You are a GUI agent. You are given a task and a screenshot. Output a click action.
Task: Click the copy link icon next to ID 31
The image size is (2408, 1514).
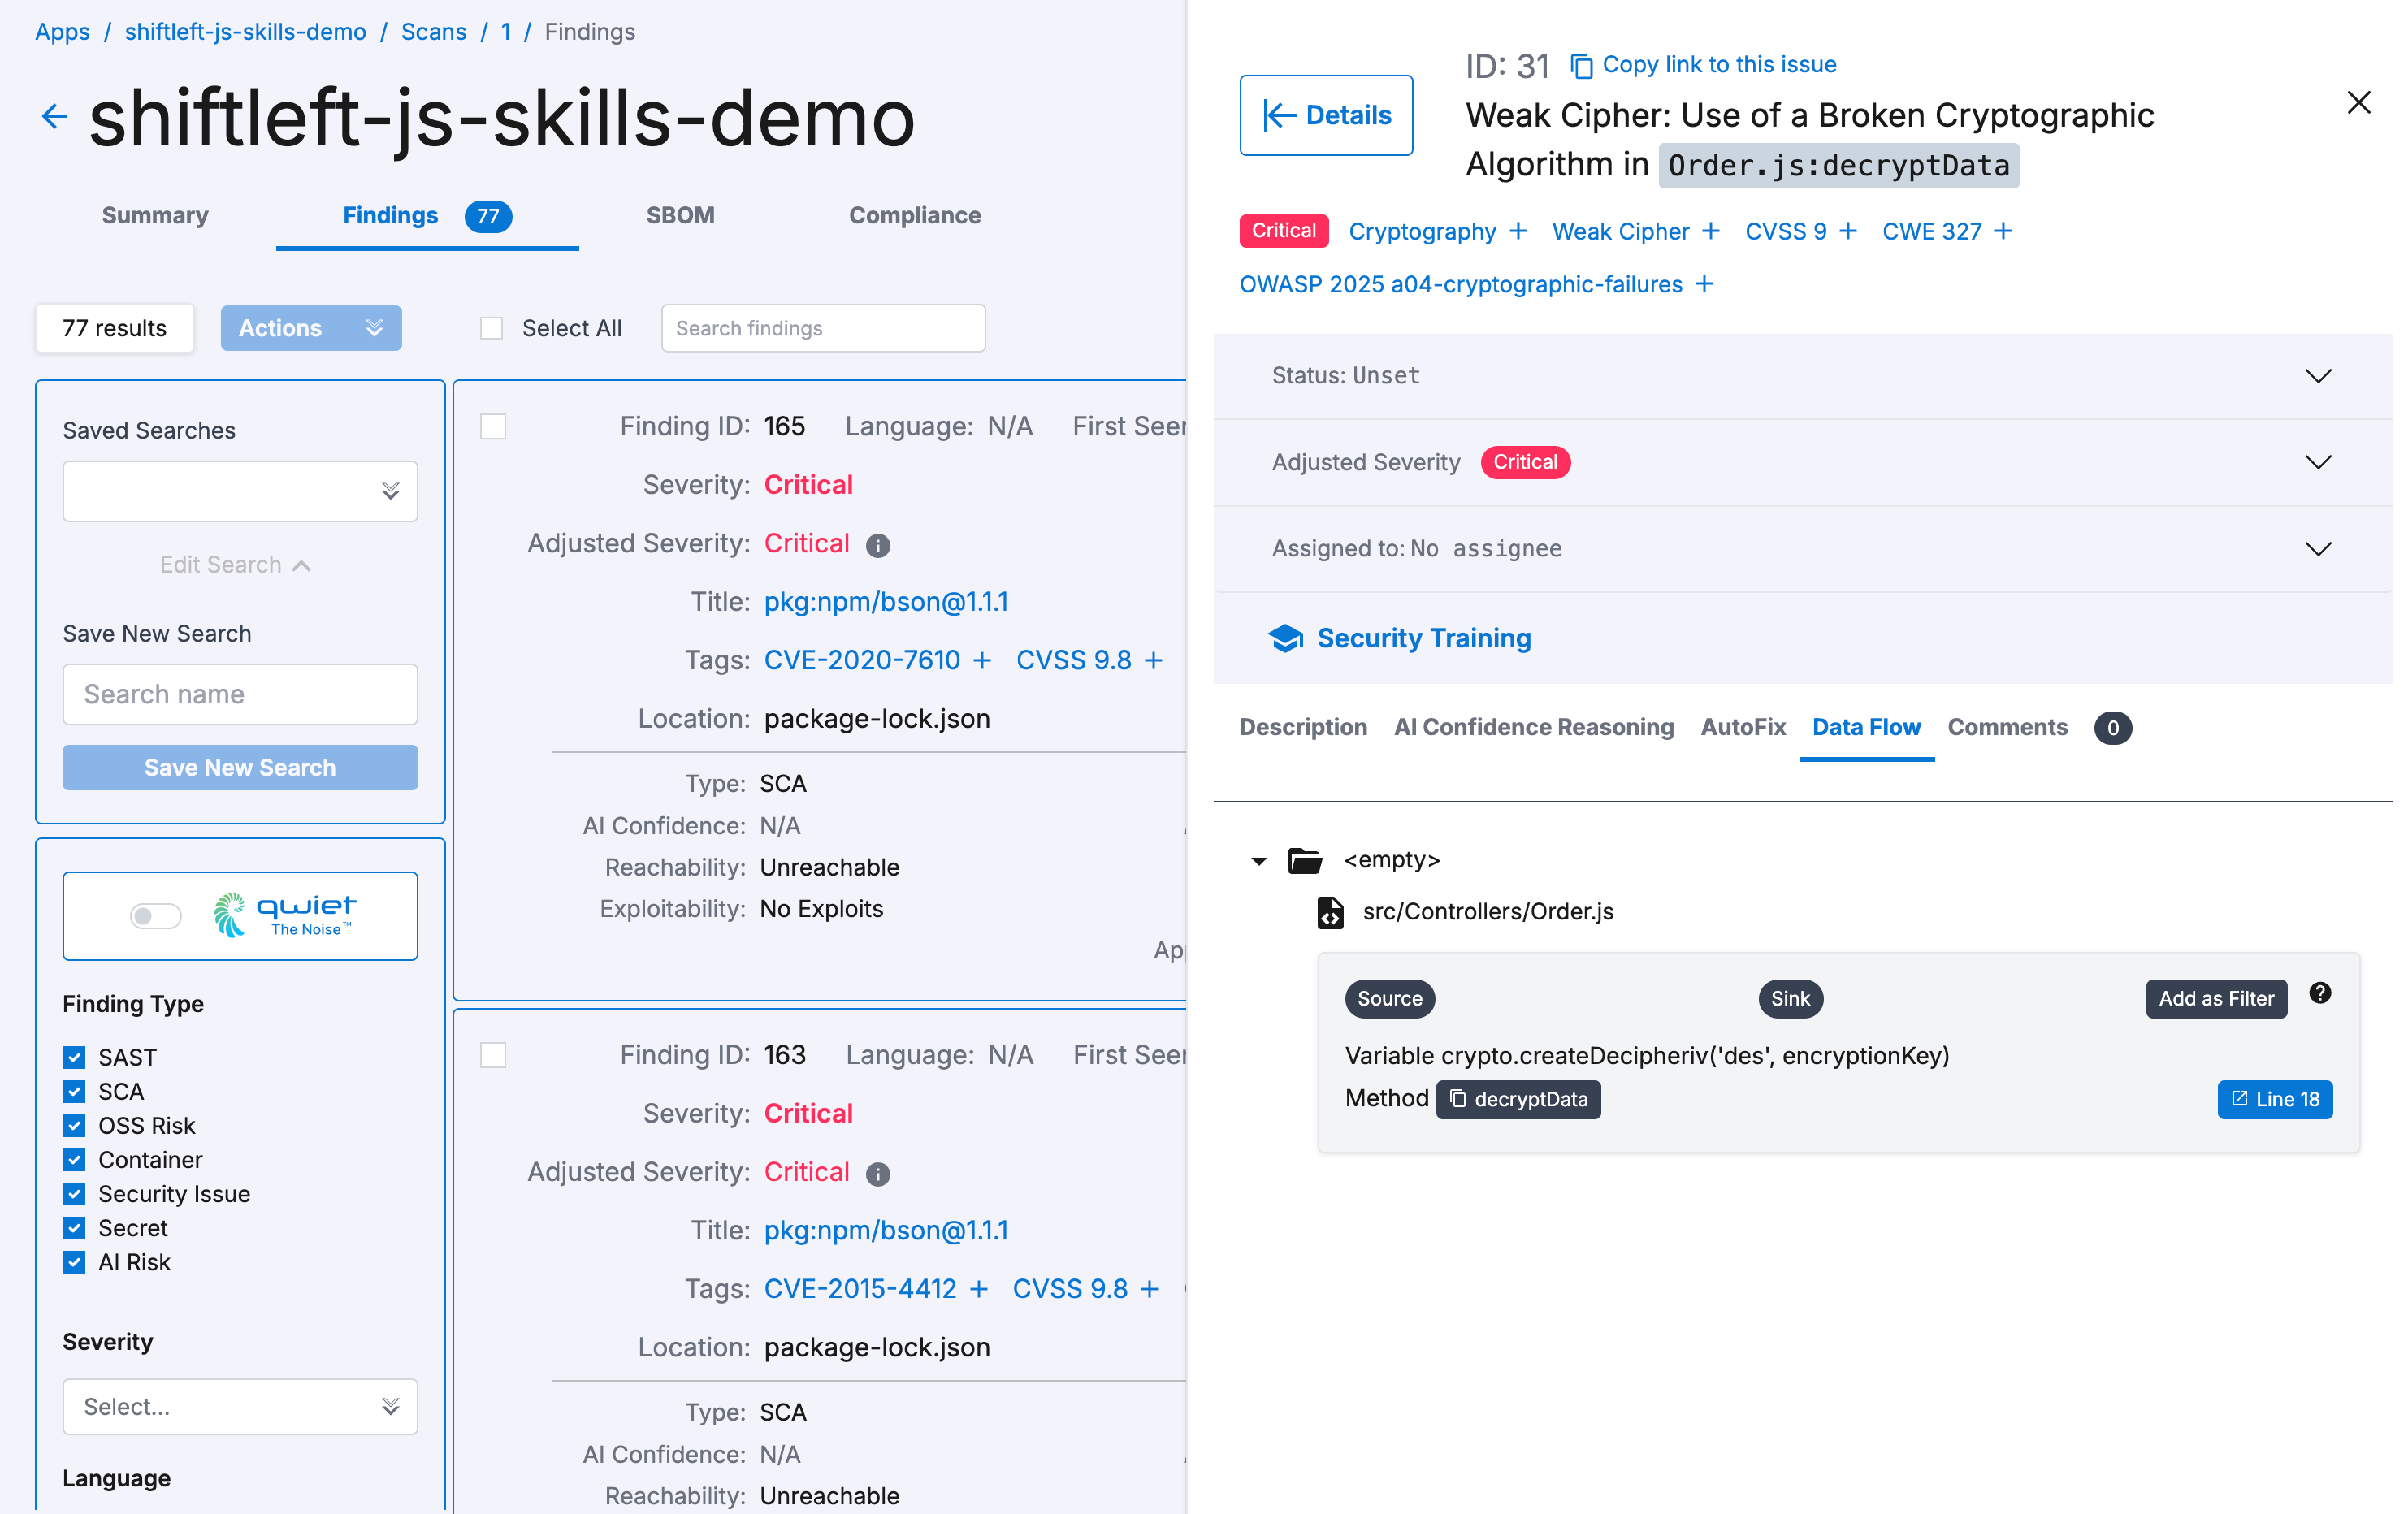(x=1581, y=66)
